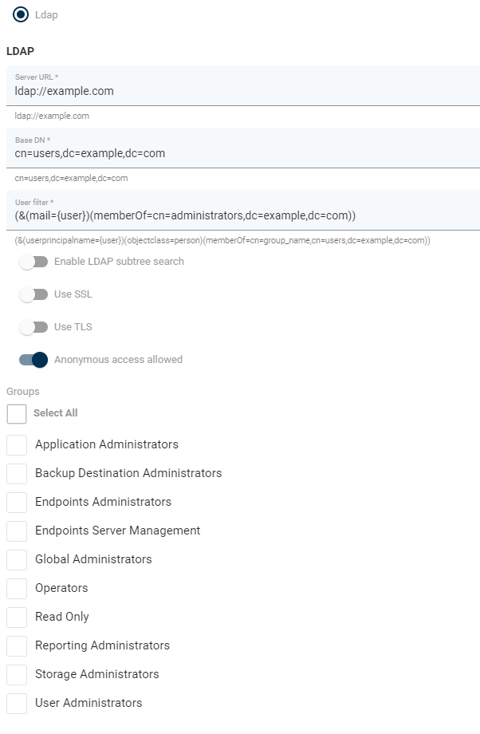This screenshot has height=734, width=480.
Task: Enable LDAP subtree search toggle
Action: coord(33,262)
